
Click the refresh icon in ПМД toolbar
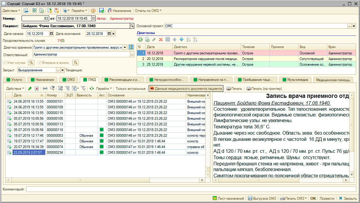pos(92,88)
